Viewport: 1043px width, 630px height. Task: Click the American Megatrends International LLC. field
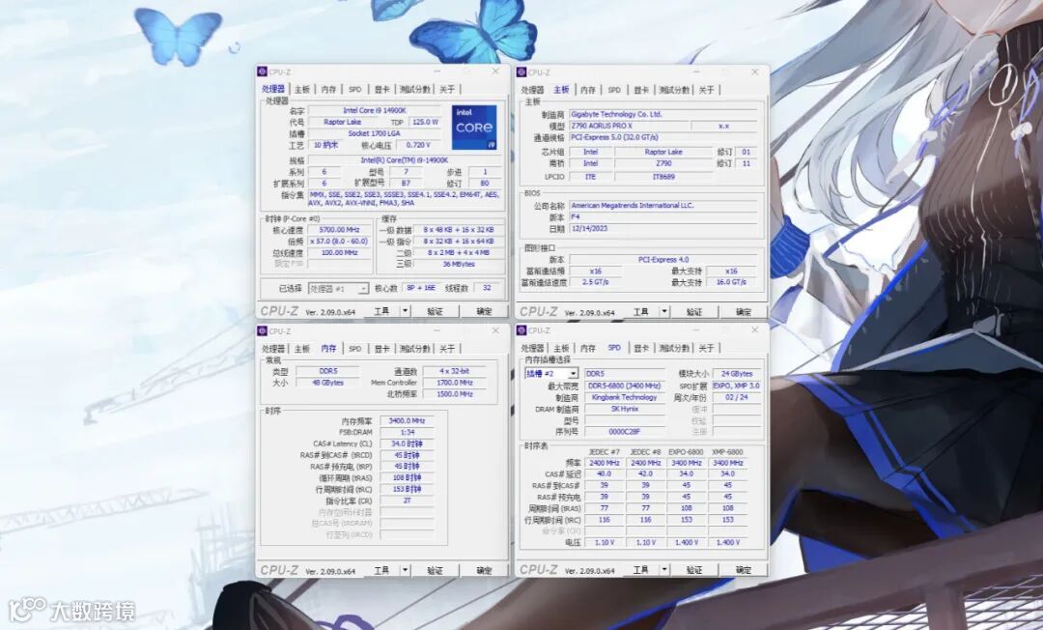[663, 206]
